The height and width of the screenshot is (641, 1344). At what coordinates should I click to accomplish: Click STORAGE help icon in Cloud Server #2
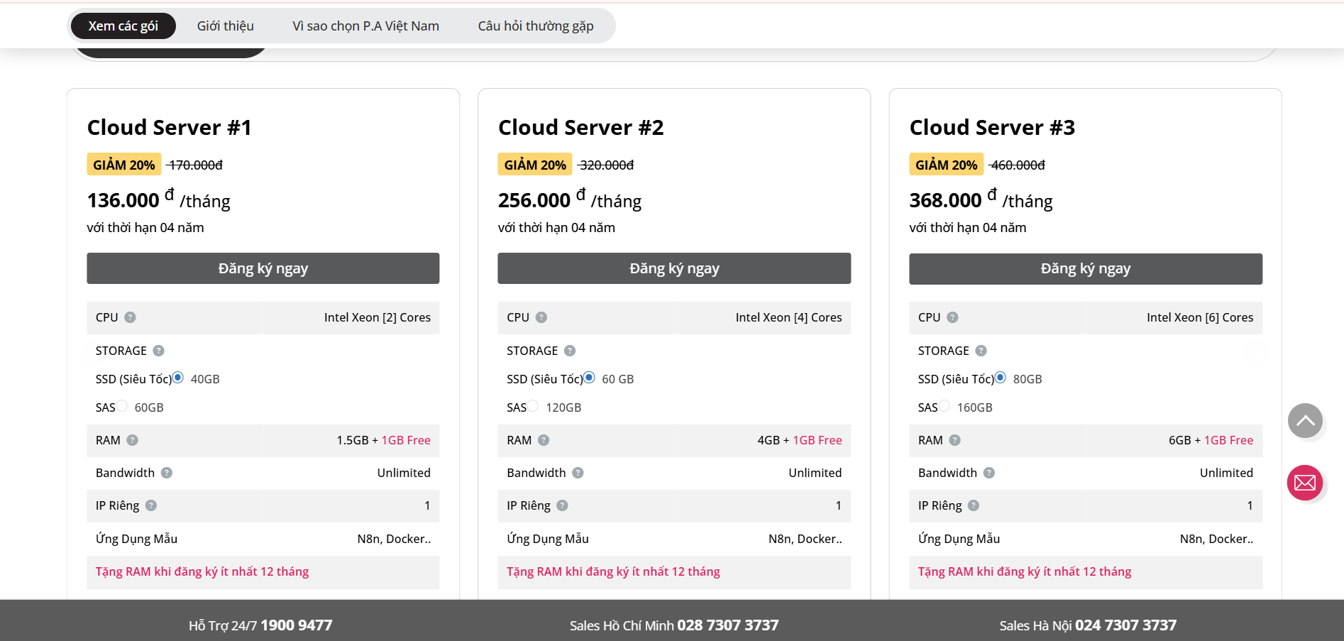click(570, 351)
